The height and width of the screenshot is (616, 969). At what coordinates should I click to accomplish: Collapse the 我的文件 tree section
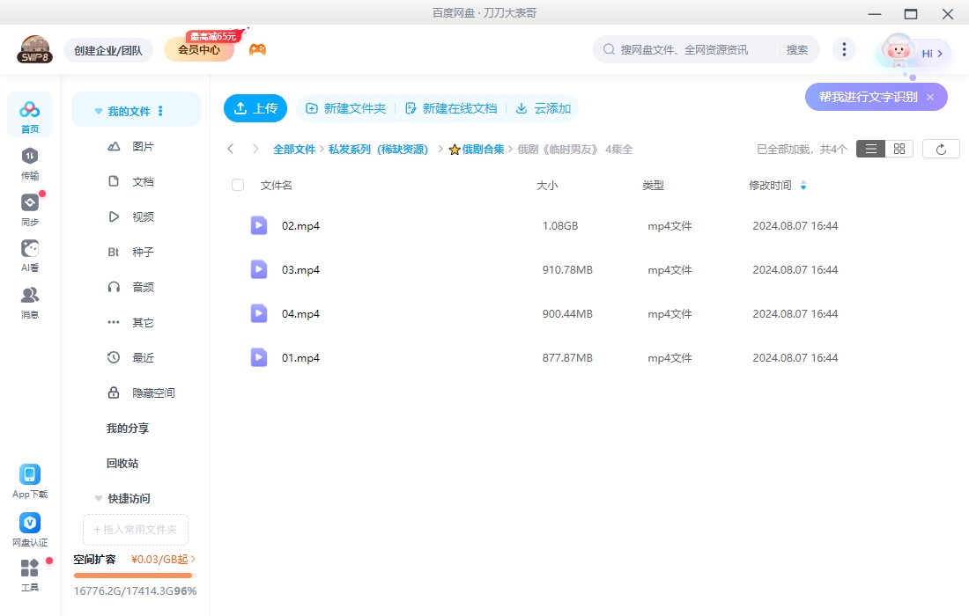point(98,109)
